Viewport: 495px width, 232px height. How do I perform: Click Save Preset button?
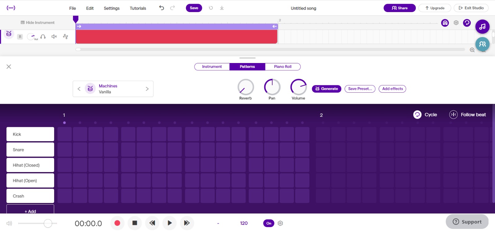coord(360,89)
